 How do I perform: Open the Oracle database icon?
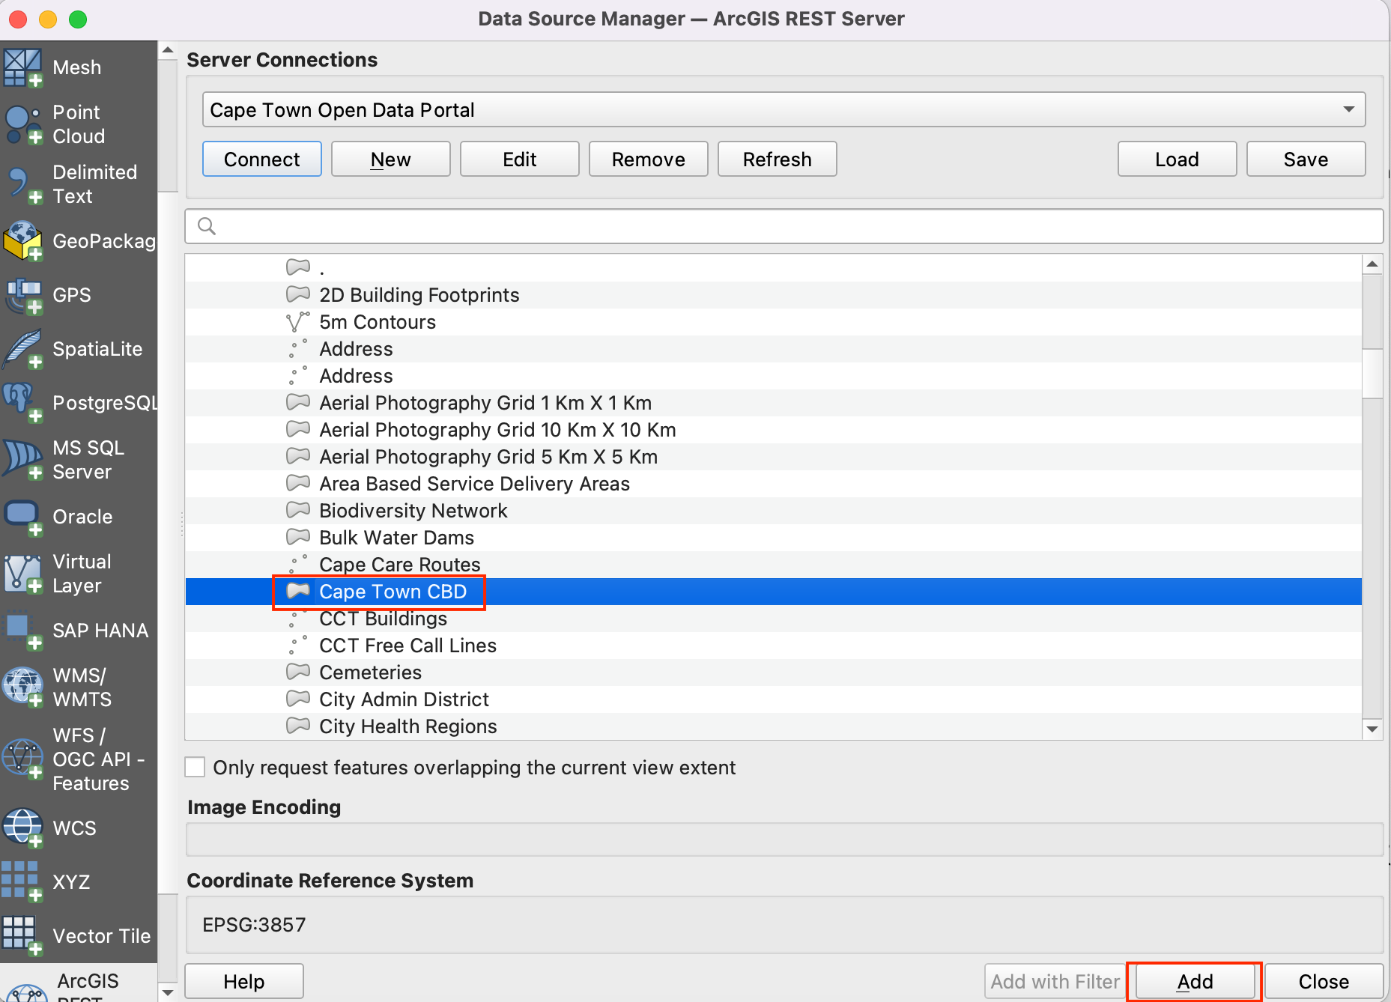[22, 517]
